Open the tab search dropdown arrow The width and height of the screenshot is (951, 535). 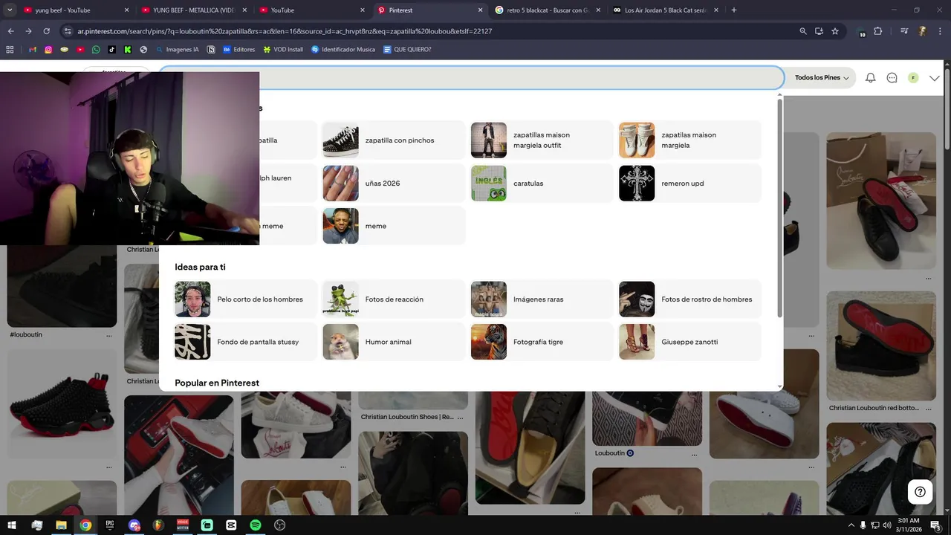(x=10, y=10)
